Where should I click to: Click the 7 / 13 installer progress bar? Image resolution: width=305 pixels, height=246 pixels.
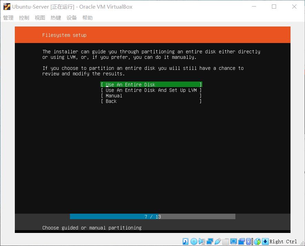coord(152,216)
